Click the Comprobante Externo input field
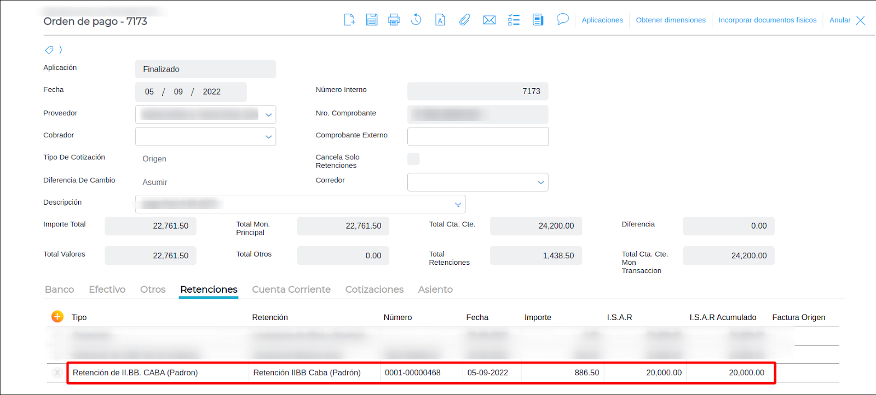This screenshot has width=876, height=395. click(x=477, y=137)
